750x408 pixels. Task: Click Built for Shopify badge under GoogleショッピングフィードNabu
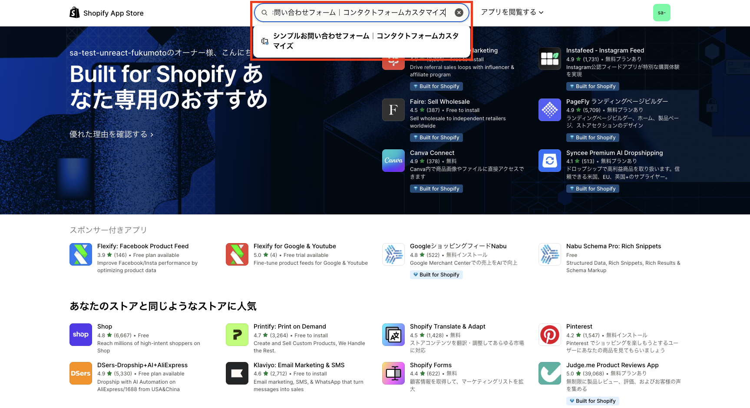coord(436,275)
